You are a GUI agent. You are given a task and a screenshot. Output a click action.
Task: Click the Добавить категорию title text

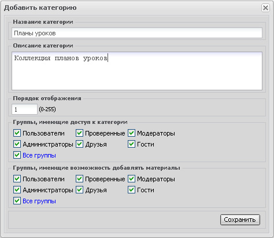40,8
